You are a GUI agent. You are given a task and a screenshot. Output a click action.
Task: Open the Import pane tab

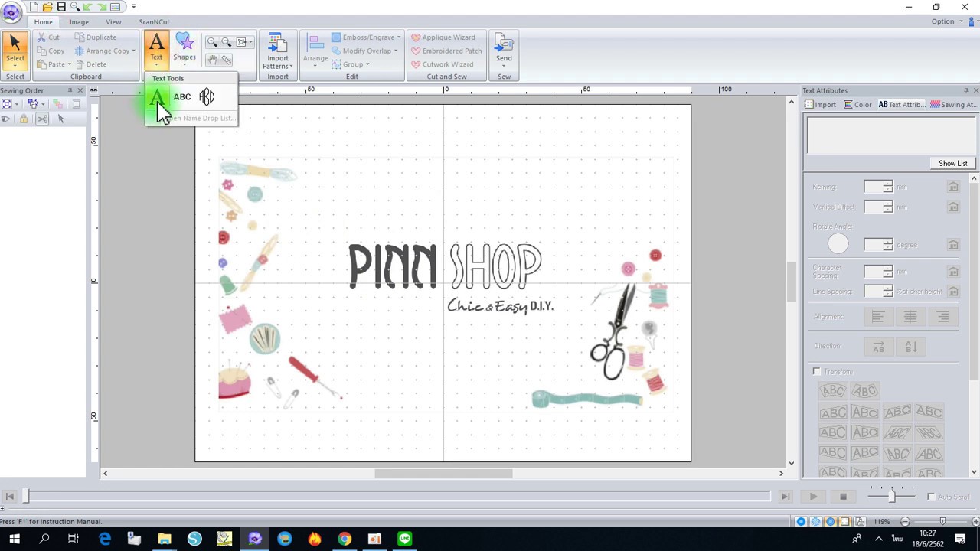pyautogui.click(x=821, y=105)
